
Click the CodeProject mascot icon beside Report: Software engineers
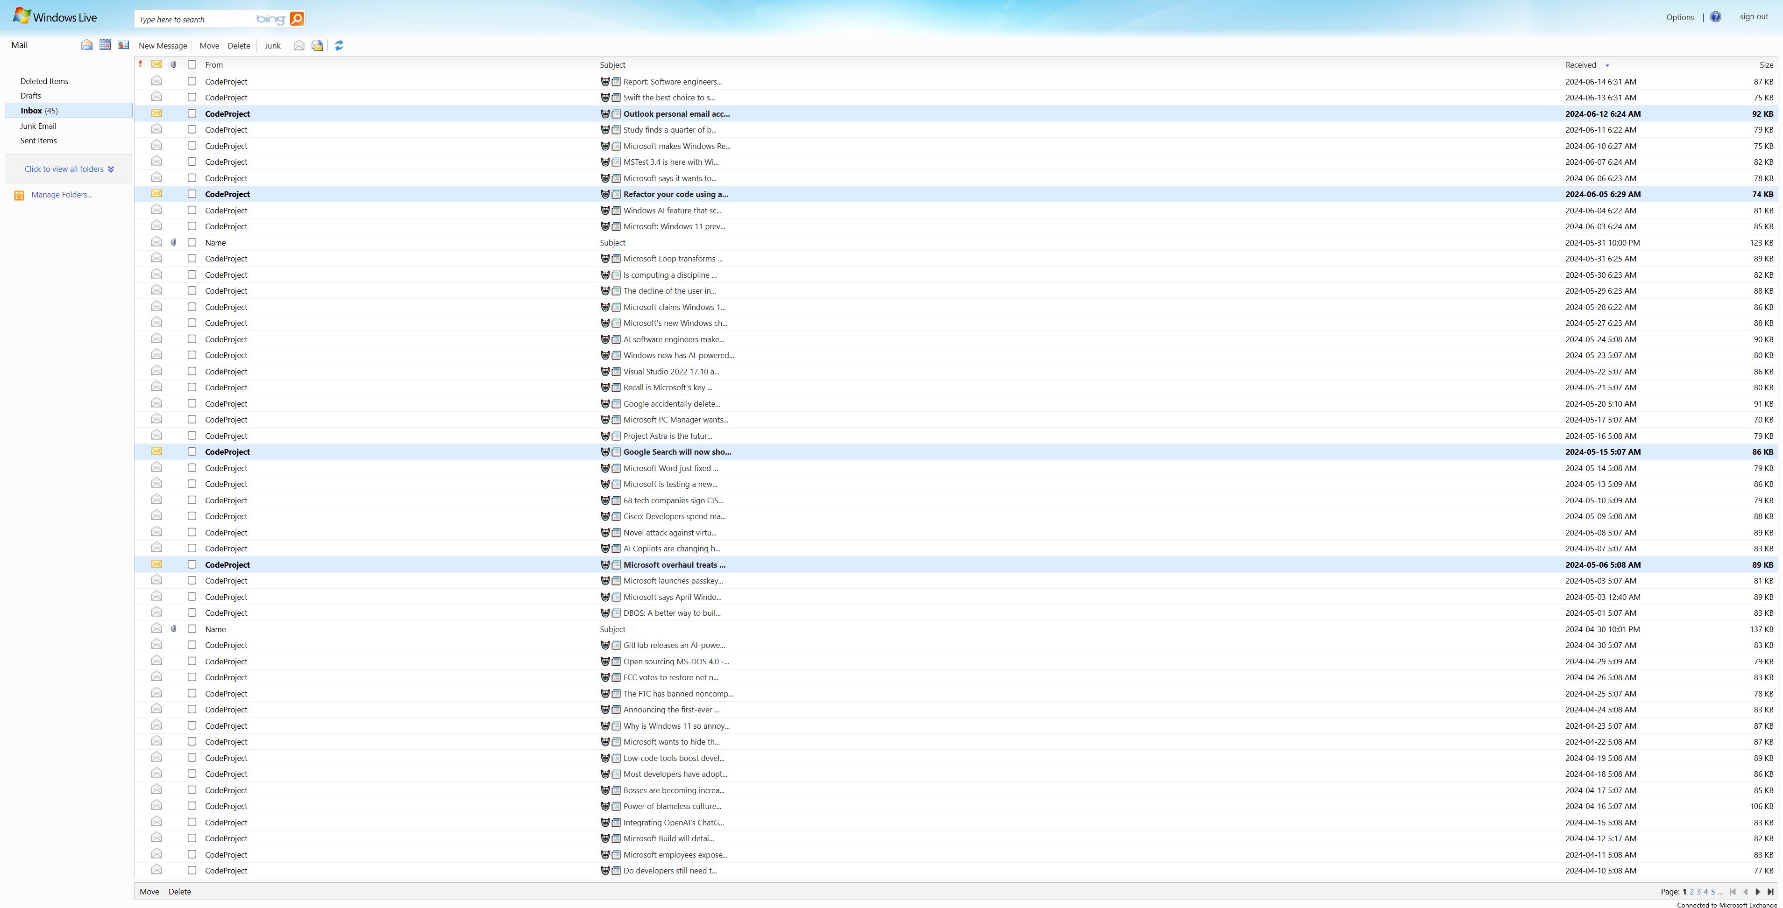tap(605, 82)
